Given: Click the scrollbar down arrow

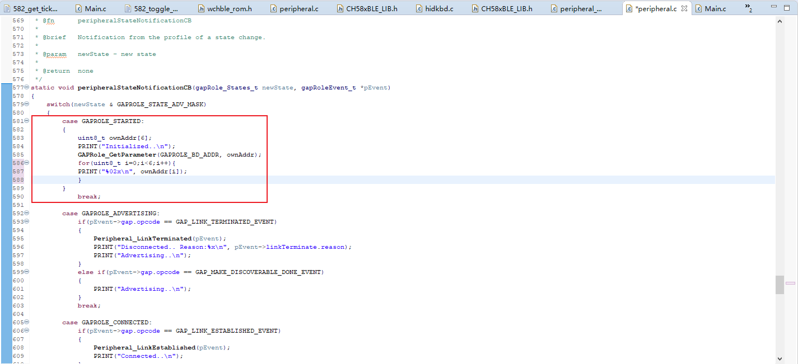Looking at the screenshot, I should tap(779, 358).
